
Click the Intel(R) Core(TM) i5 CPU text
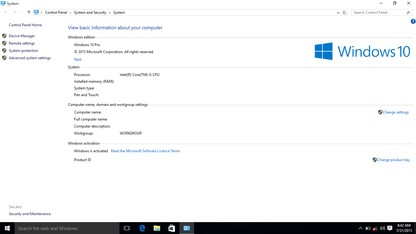[140, 75]
